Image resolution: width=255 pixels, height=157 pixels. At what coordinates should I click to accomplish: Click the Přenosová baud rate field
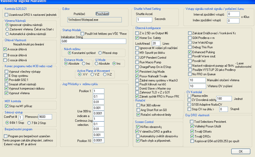pyautogui.click(x=45, y=117)
